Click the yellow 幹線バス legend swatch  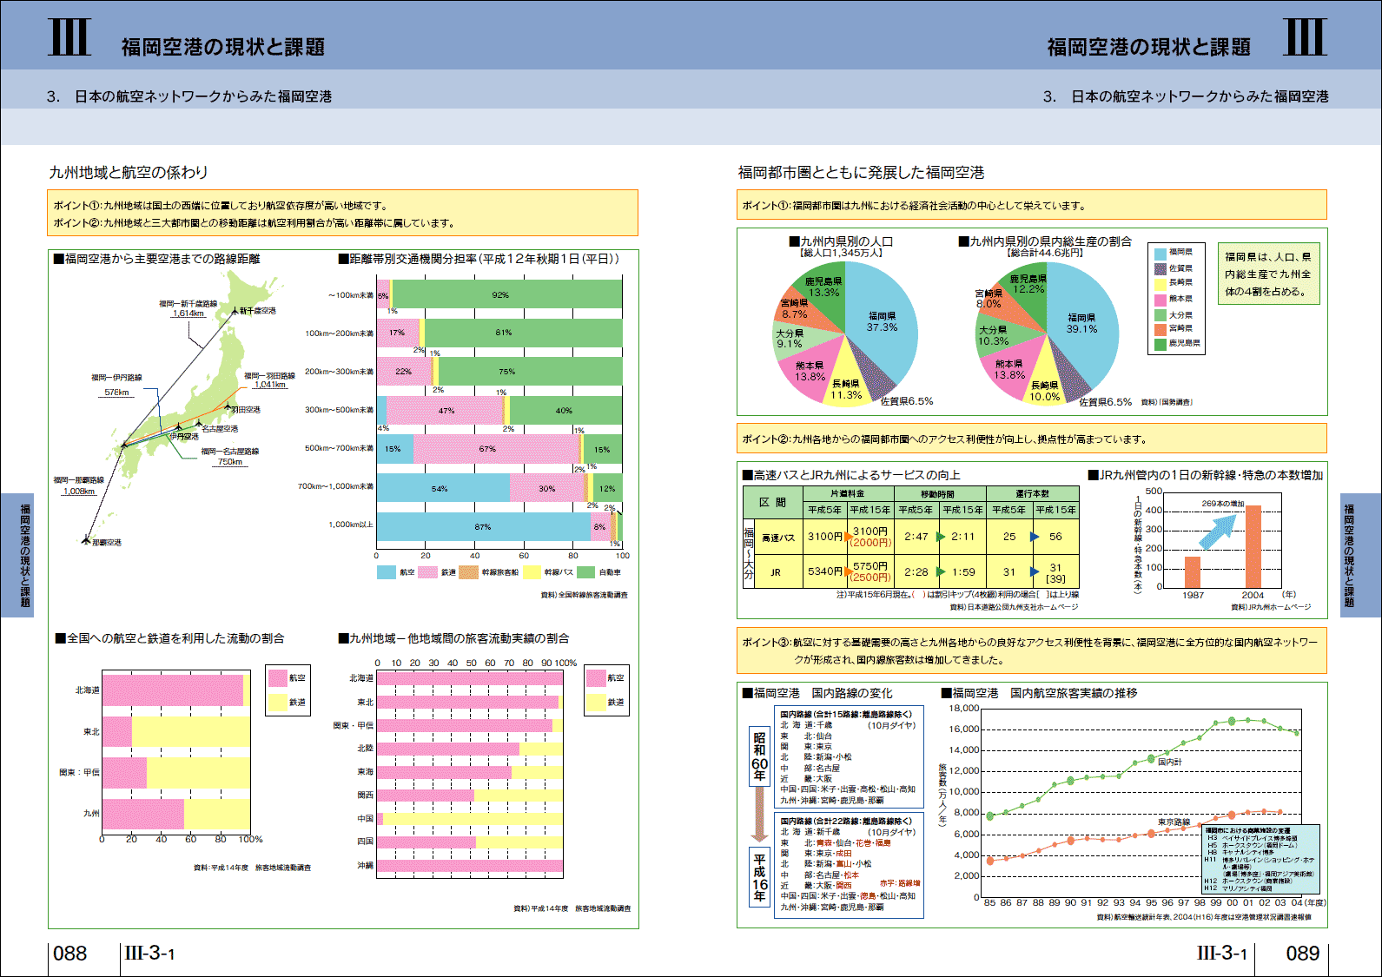(532, 572)
